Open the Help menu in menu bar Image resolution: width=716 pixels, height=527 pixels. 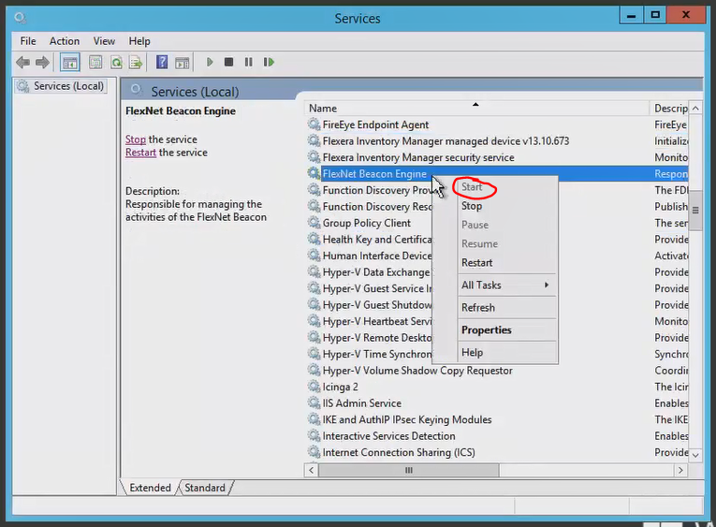pyautogui.click(x=139, y=41)
